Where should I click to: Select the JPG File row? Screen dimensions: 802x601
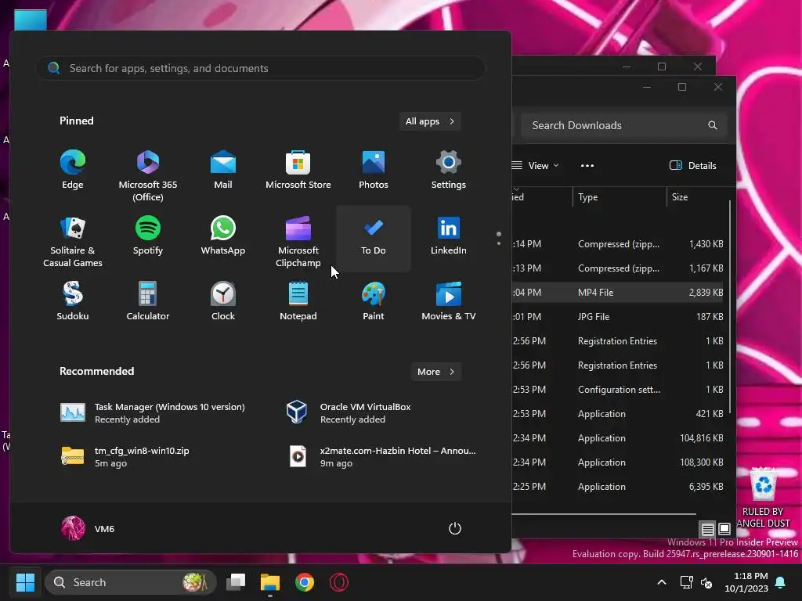[617, 317]
